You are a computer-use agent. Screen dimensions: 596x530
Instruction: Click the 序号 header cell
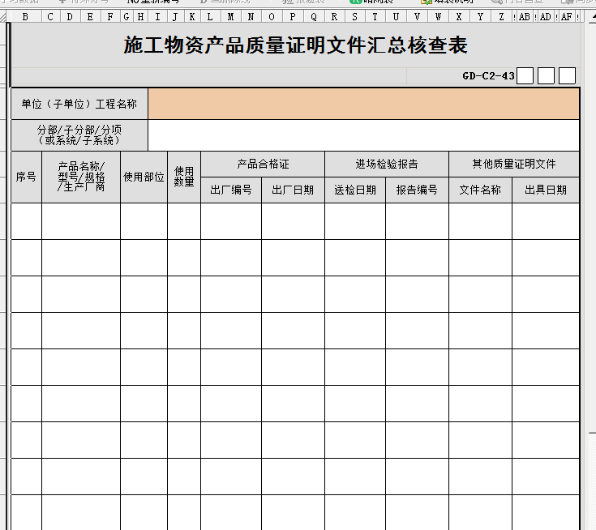tap(26, 177)
